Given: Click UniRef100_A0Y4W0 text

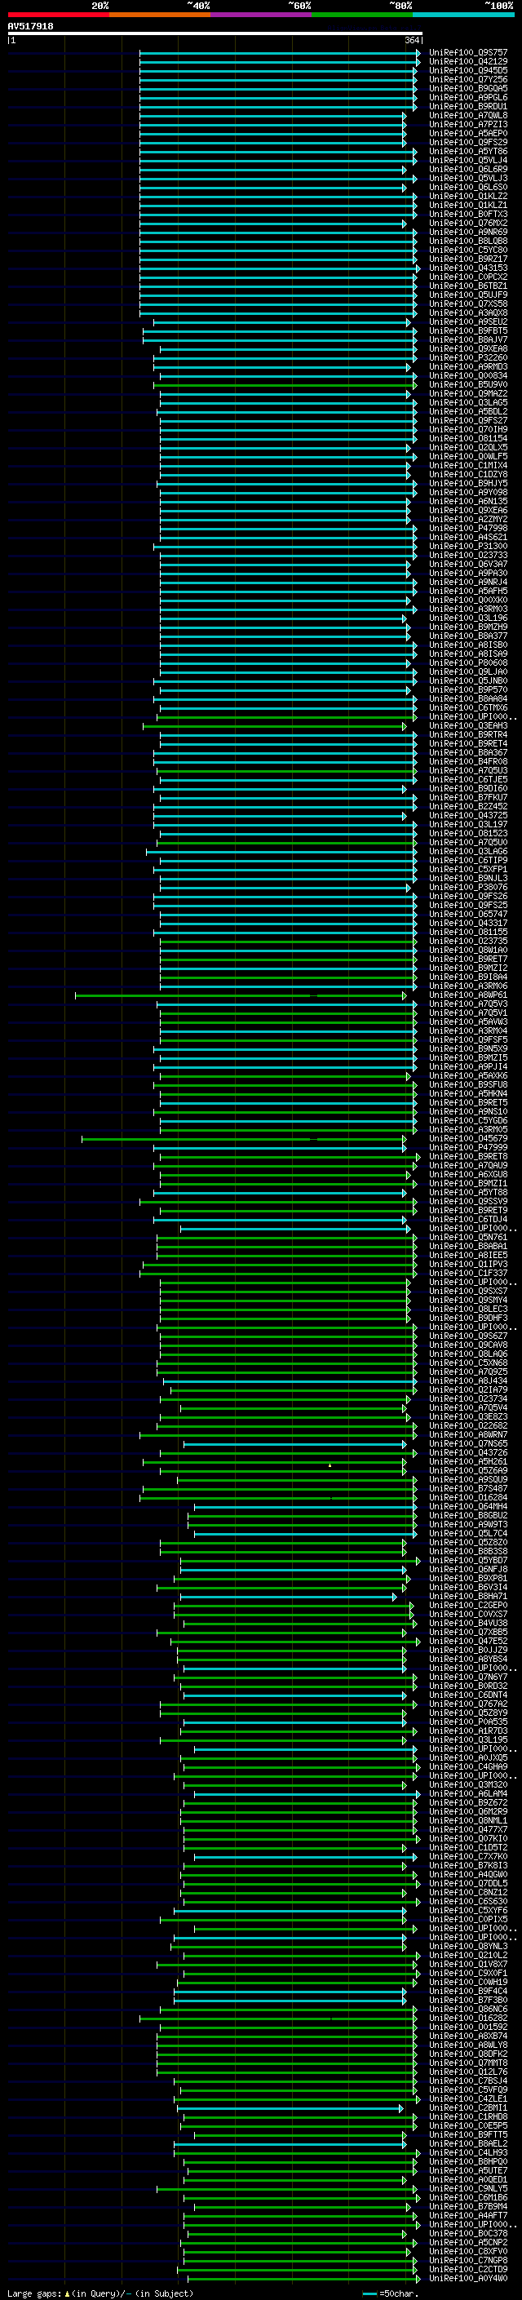Looking at the screenshot, I should [x=468, y=2278].
